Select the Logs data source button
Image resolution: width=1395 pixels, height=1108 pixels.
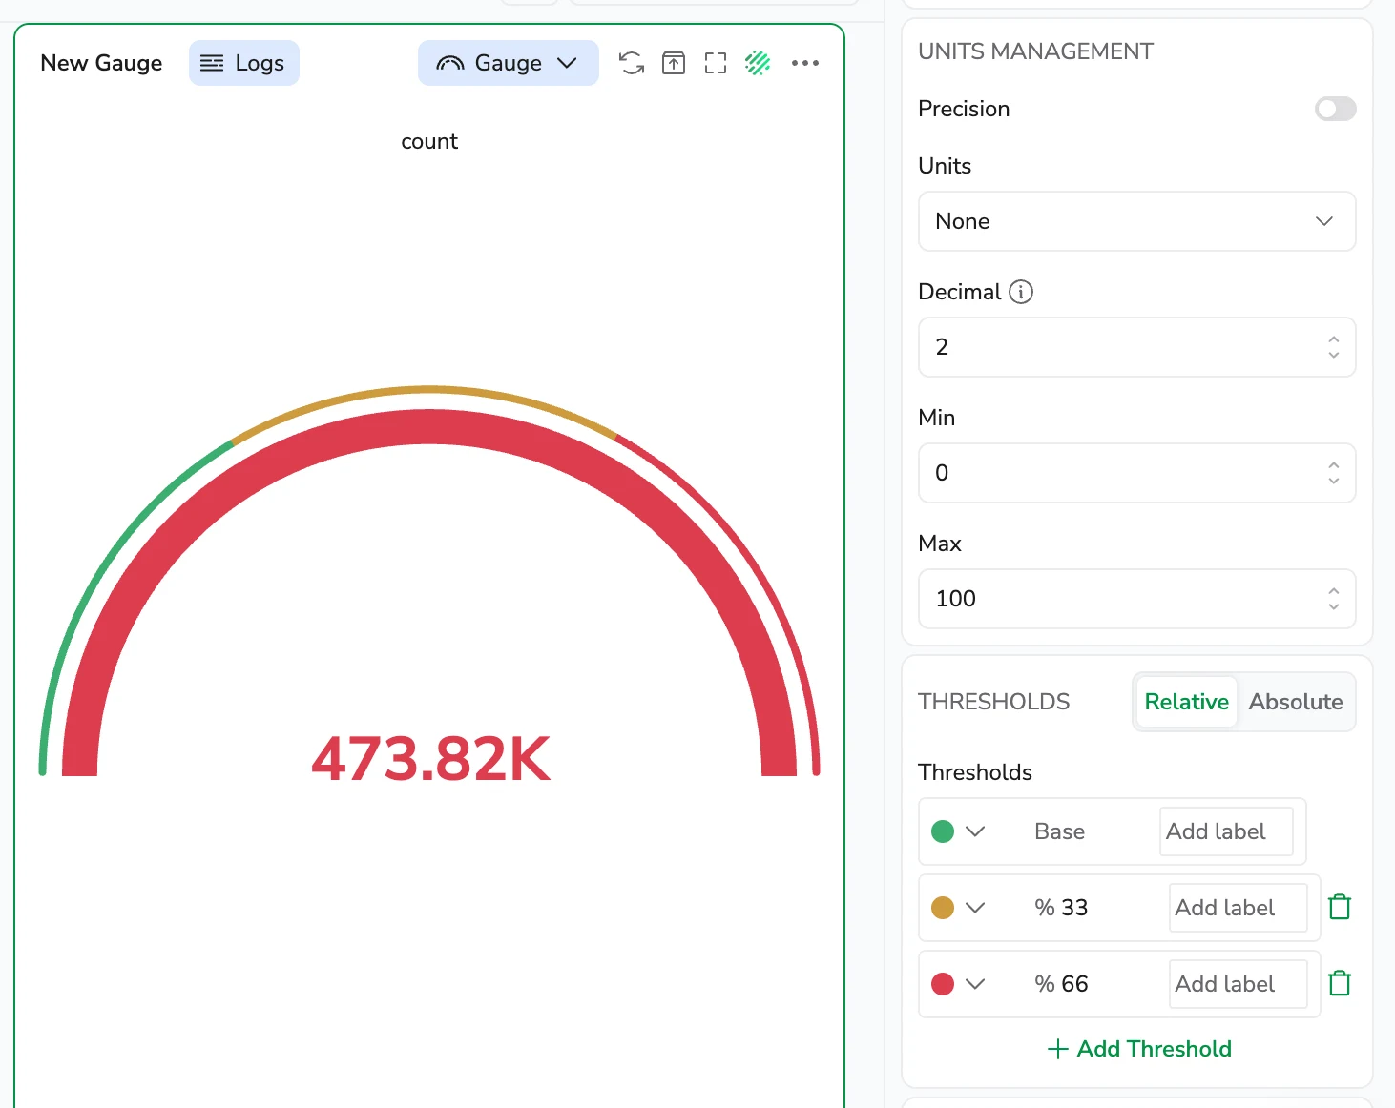click(x=244, y=63)
